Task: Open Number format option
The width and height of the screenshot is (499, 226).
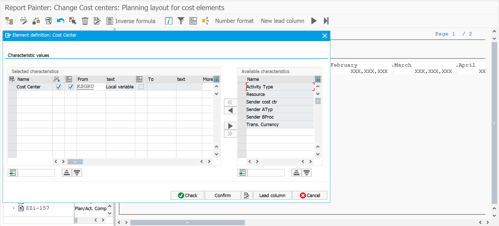Action: point(234,21)
